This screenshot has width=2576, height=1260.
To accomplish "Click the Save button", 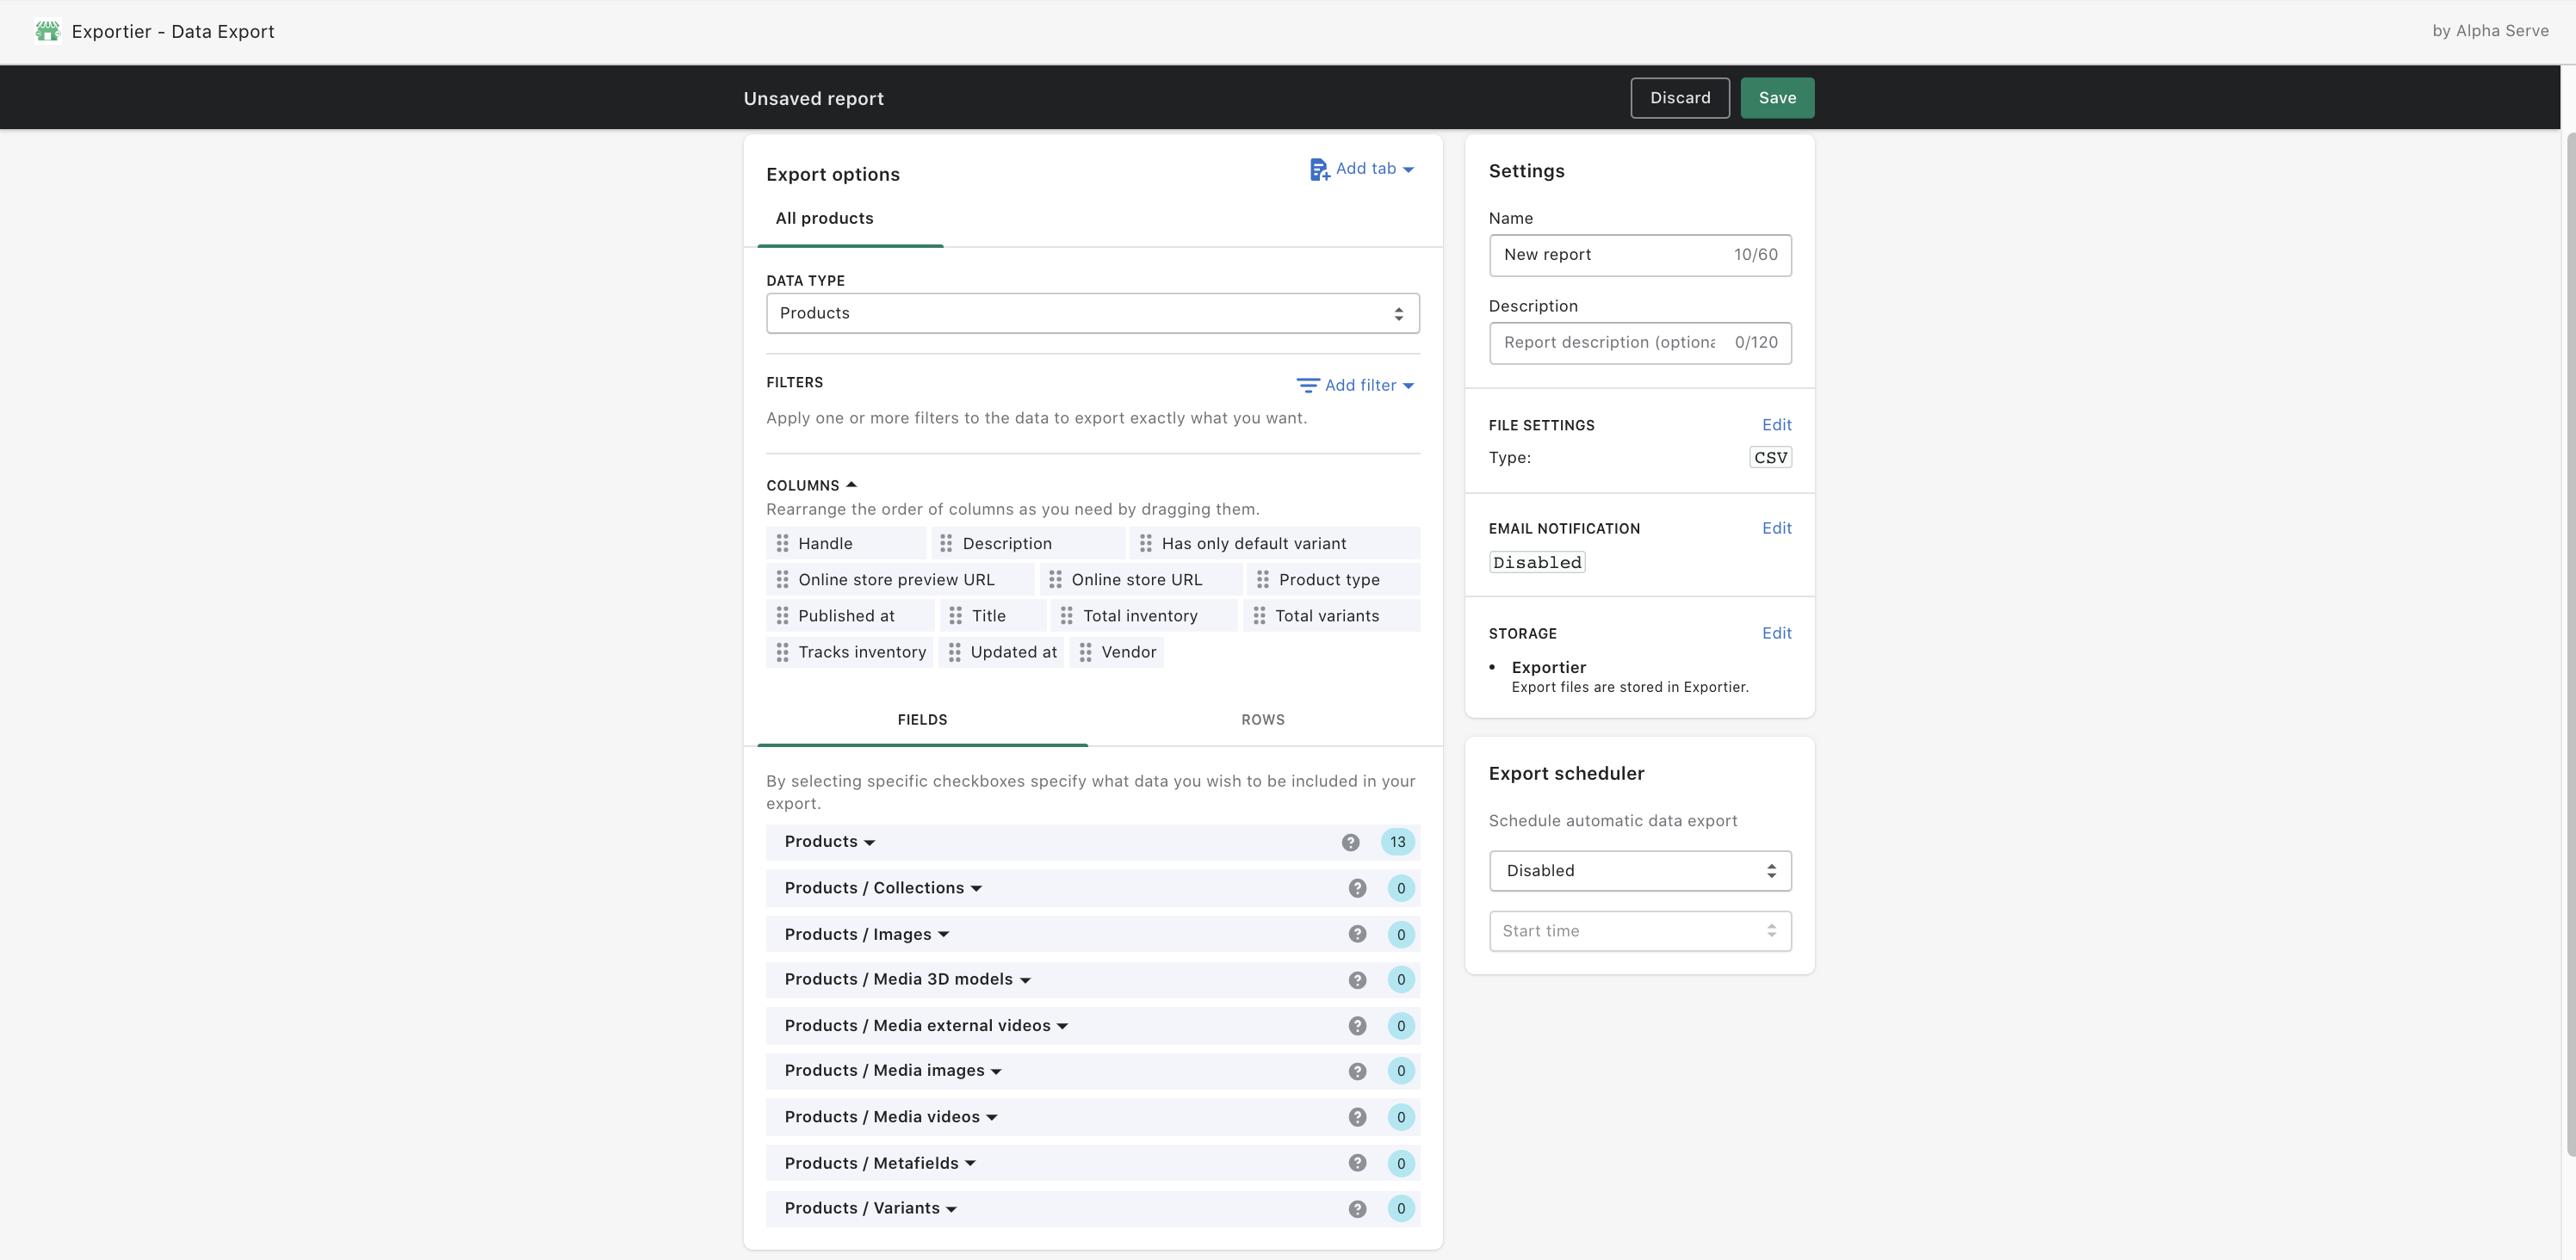I will coord(1777,97).
